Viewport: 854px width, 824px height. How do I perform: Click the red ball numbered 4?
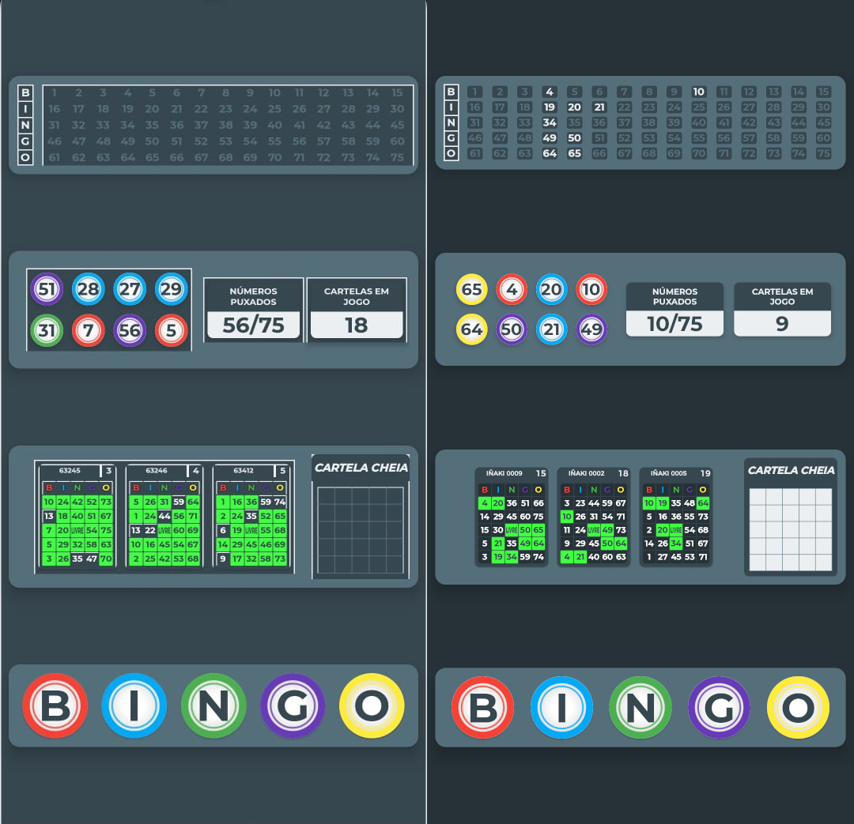(x=512, y=289)
